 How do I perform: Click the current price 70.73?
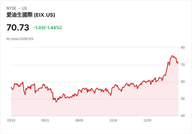[18, 27]
